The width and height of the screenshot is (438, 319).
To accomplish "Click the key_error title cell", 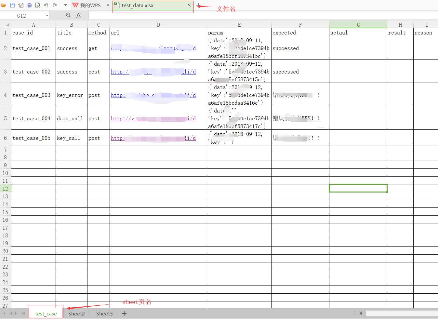I will [72, 95].
